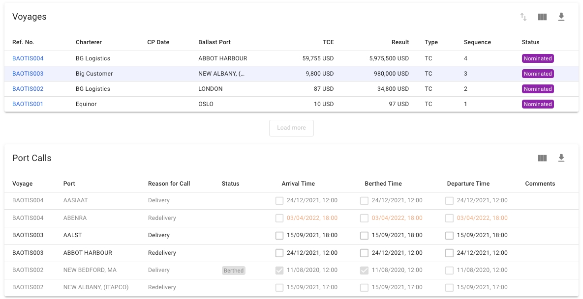Viewport: 583px width, 299px height.
Task: Check Berthed Time box for ABBOT HARBOUR row
Action: (x=364, y=253)
